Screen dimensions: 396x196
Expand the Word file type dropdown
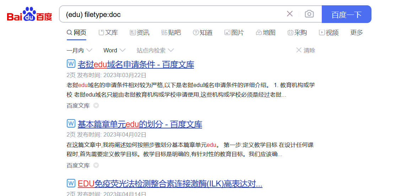[114, 50]
